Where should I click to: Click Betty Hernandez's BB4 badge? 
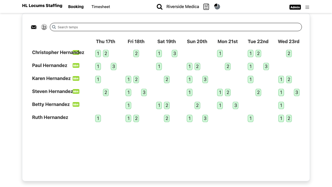click(76, 104)
